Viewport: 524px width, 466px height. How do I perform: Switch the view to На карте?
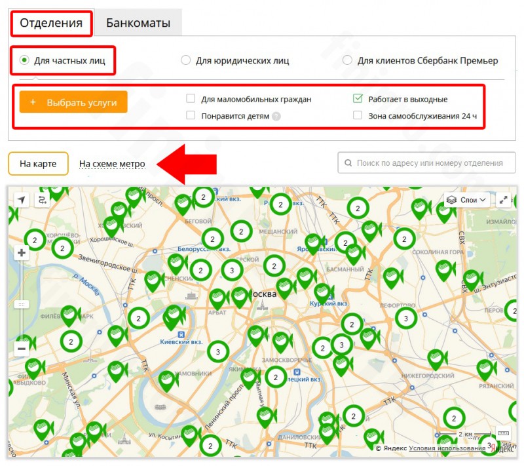pyautogui.click(x=38, y=163)
